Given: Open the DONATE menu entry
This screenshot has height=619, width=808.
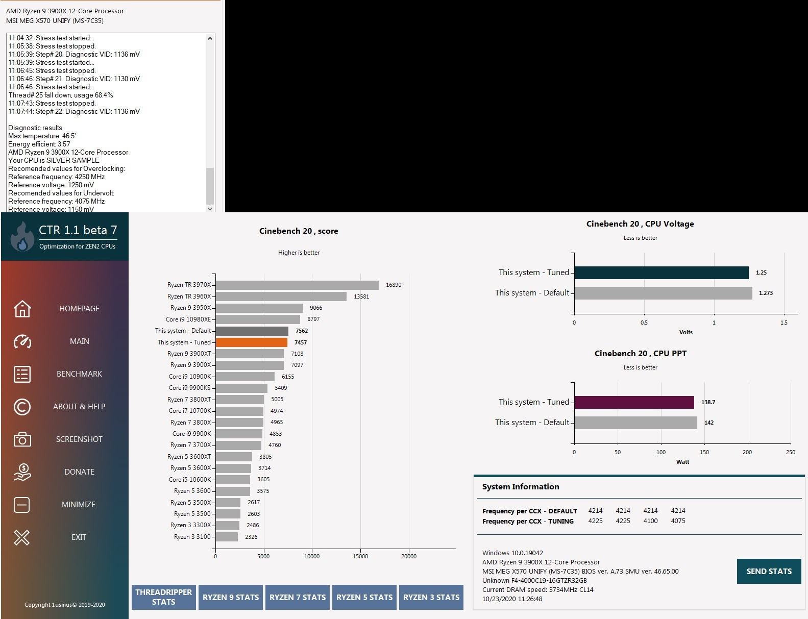Looking at the screenshot, I should point(79,472).
